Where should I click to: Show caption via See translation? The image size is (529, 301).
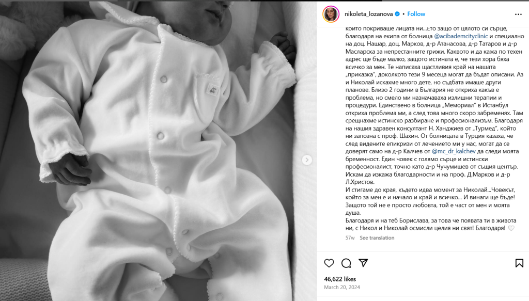pyautogui.click(x=377, y=237)
